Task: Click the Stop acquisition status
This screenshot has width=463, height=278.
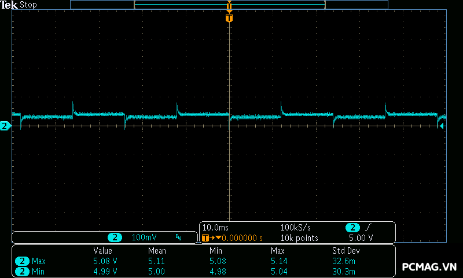Action: [x=28, y=5]
